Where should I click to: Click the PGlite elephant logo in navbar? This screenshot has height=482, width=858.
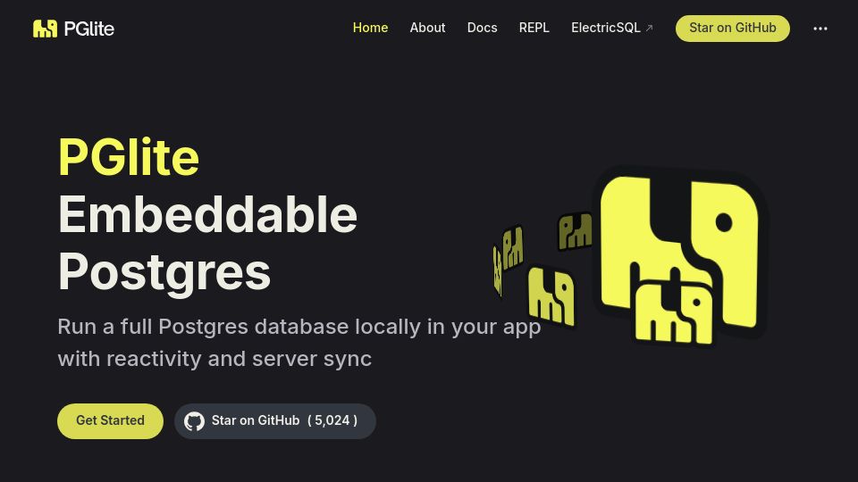click(x=45, y=29)
